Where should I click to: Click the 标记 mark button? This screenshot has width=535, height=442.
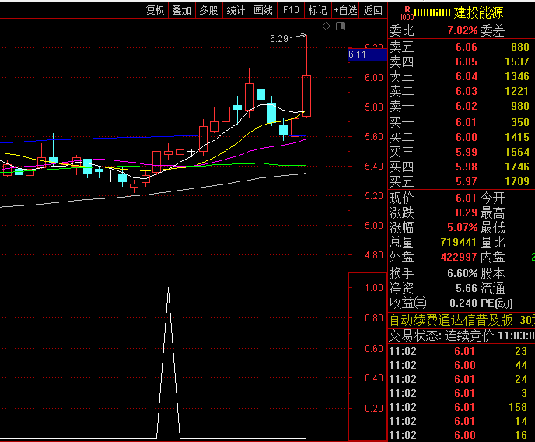coord(317,10)
